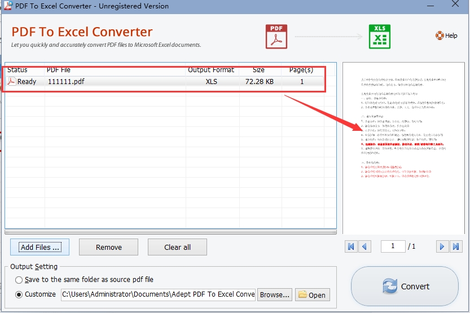Click the app icon in title bar
The image size is (470, 313).
pos(8,6)
